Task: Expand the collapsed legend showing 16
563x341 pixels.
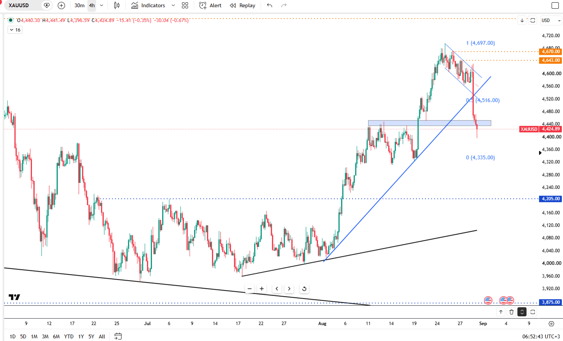Action: click(x=15, y=30)
